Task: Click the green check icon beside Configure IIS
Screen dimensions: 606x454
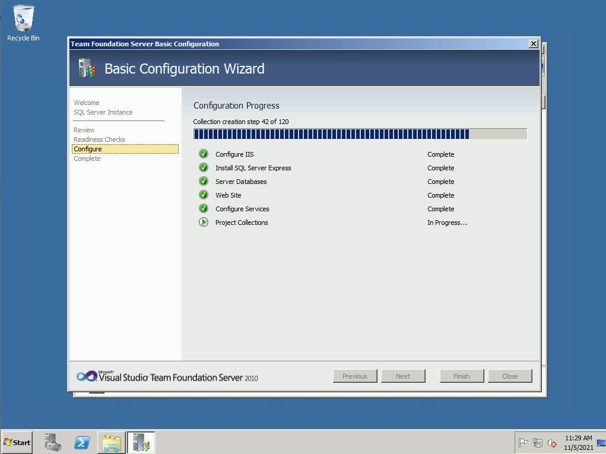Action: click(204, 154)
